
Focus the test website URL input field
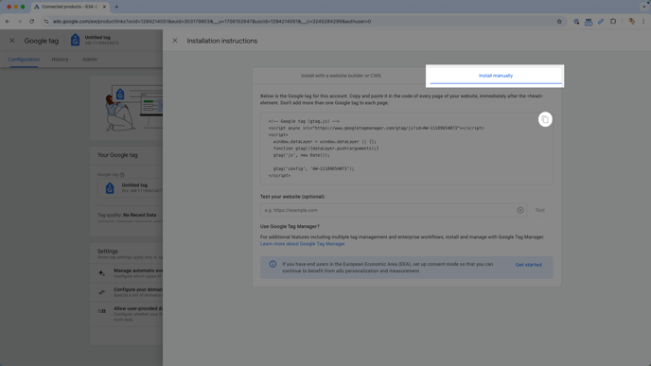point(388,210)
